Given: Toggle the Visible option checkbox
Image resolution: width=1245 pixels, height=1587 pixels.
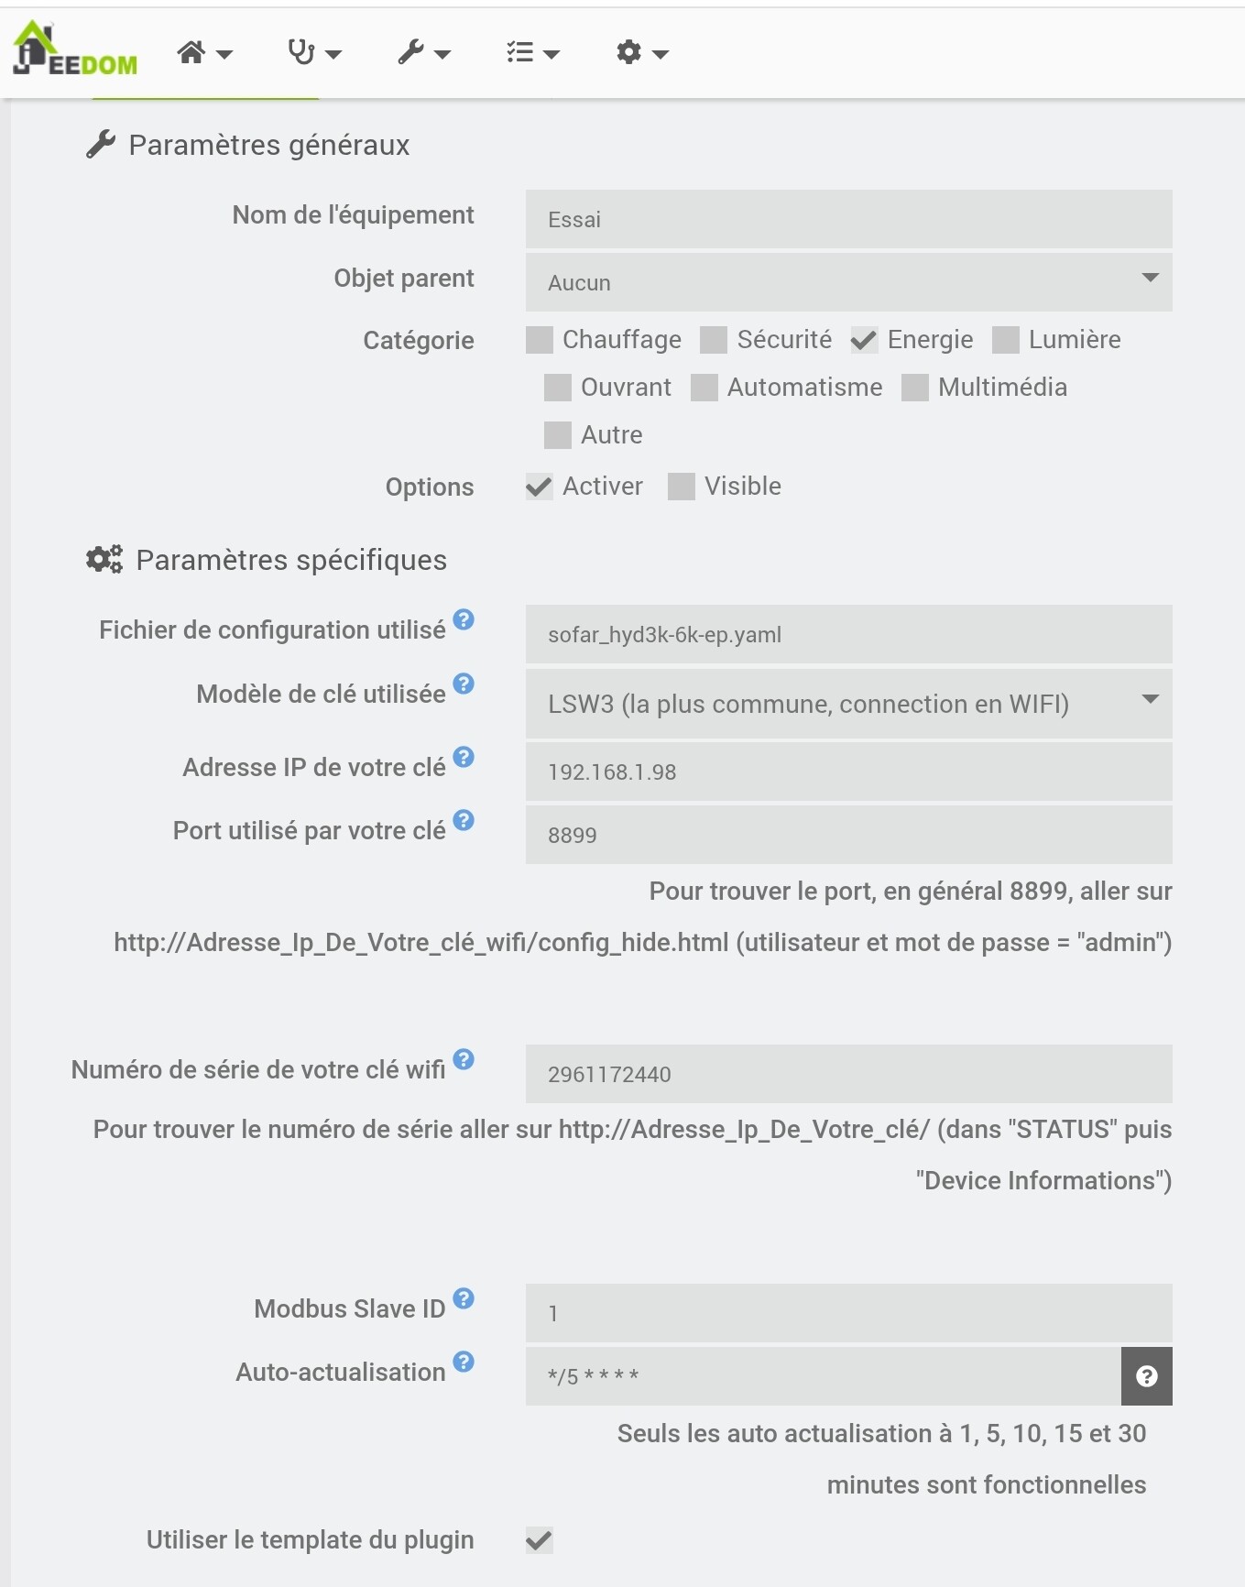Looking at the screenshot, I should [682, 487].
